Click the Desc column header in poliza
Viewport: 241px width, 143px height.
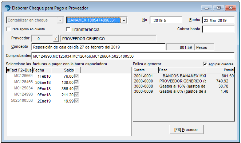pyautogui.click(x=182, y=70)
